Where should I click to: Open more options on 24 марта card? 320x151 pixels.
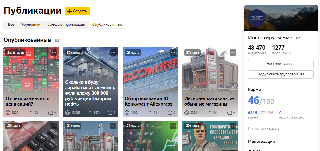tap(113, 126)
